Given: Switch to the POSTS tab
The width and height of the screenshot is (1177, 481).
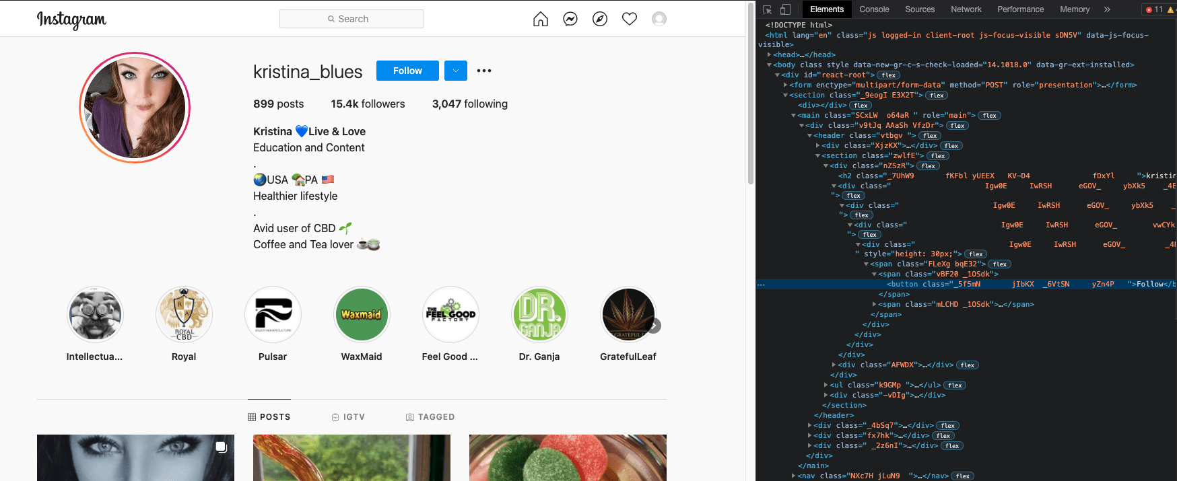Looking at the screenshot, I should [x=269, y=417].
